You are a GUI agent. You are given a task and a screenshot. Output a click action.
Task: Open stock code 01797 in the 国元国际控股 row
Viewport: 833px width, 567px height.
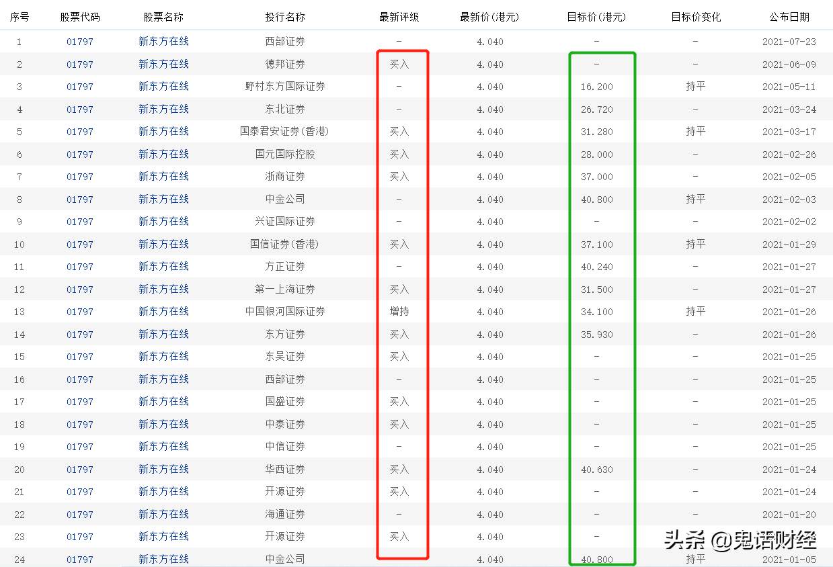[80, 155]
